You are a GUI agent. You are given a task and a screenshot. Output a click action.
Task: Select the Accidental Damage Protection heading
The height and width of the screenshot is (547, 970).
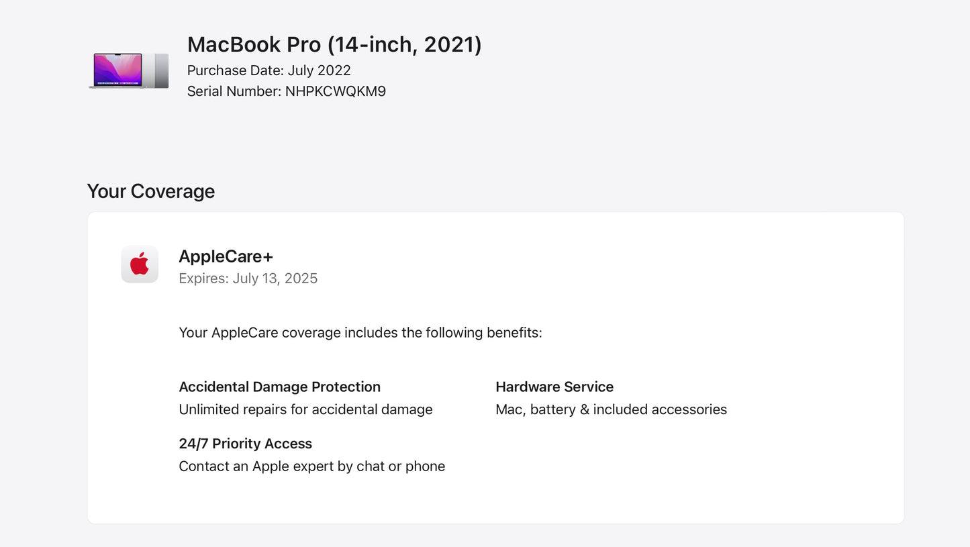(279, 387)
